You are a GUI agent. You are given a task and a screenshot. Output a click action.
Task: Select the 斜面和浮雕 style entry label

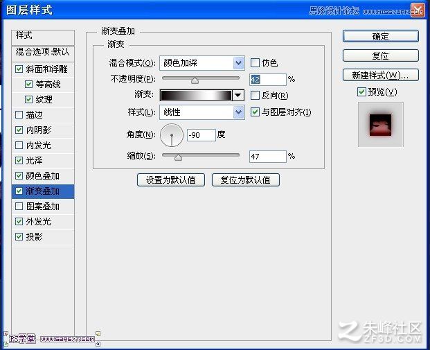(x=46, y=69)
